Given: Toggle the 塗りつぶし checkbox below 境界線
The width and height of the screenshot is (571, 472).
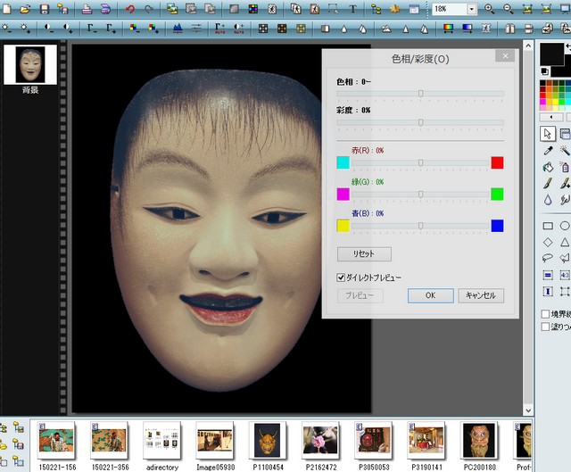Looking at the screenshot, I should click(x=546, y=327).
